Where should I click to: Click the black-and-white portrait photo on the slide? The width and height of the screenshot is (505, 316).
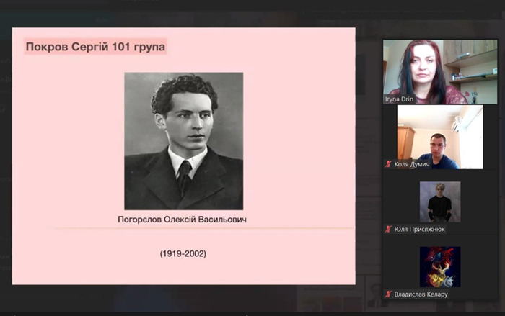(183, 141)
